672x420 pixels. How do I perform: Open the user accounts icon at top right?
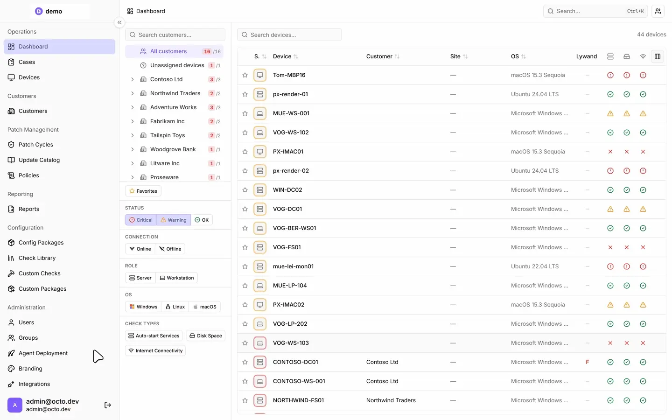(x=658, y=11)
